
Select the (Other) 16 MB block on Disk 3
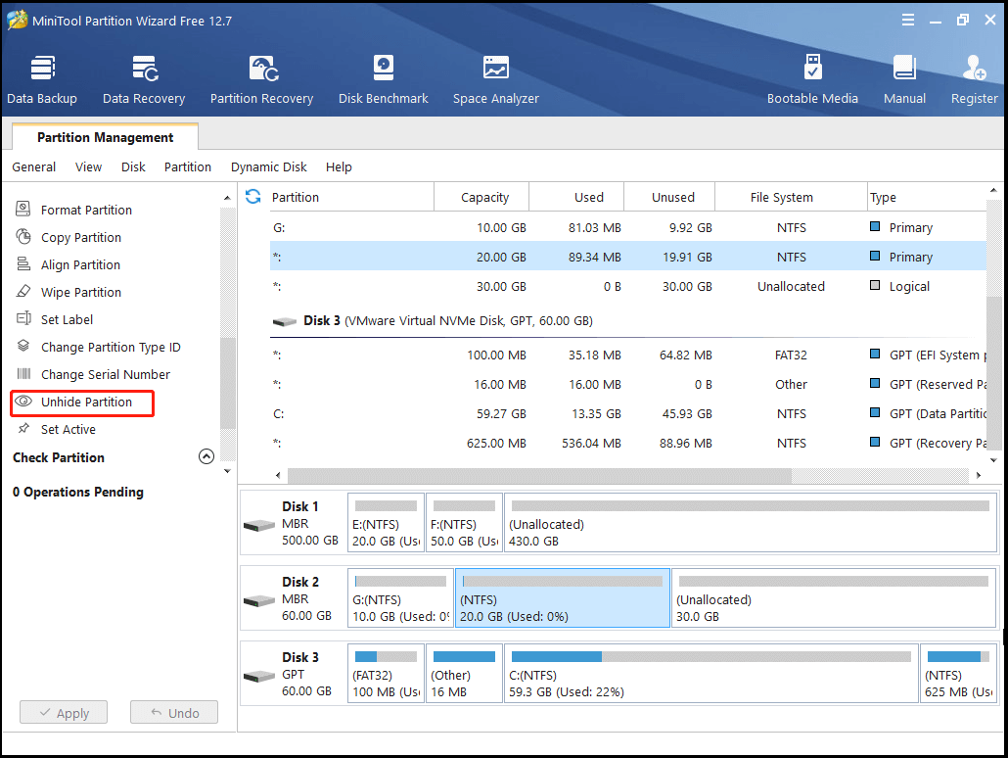[464, 673]
